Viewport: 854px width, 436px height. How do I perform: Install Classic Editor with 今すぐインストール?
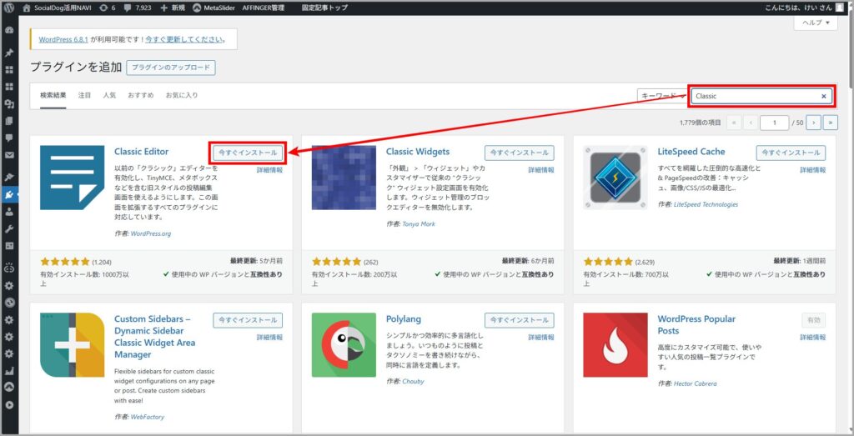click(x=248, y=153)
